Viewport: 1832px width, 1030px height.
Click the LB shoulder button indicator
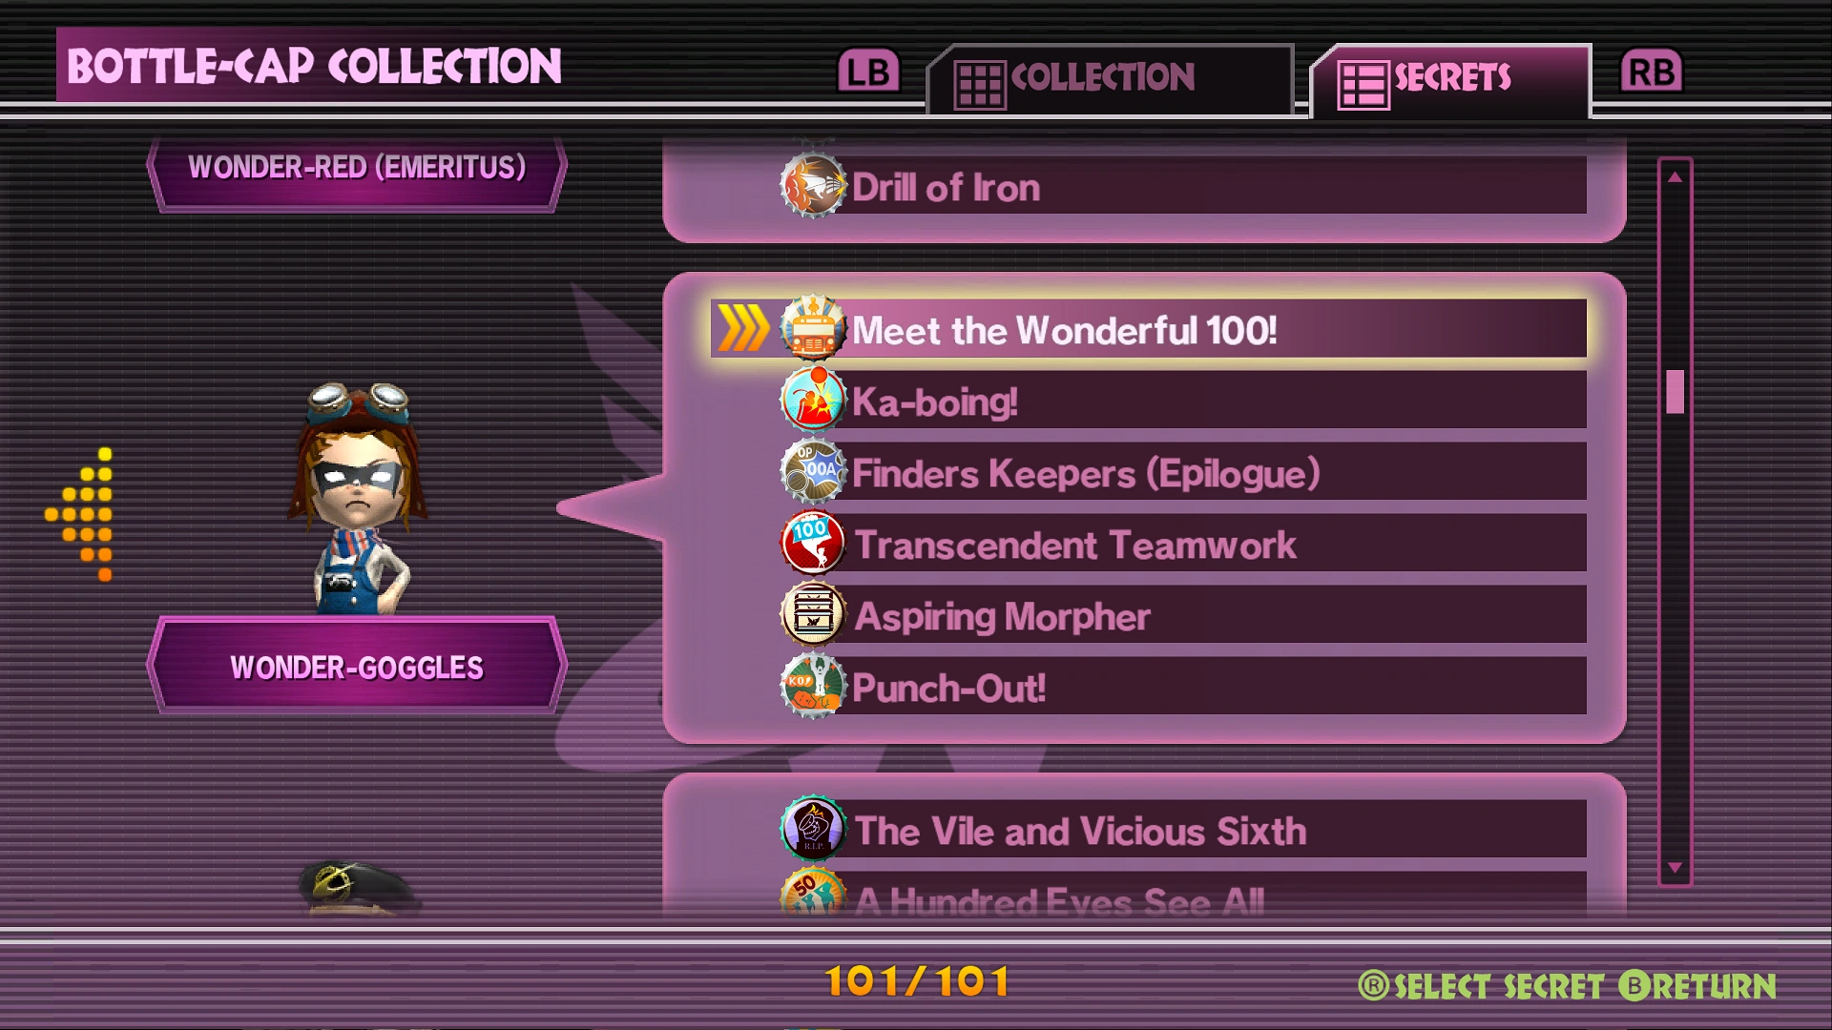[868, 72]
